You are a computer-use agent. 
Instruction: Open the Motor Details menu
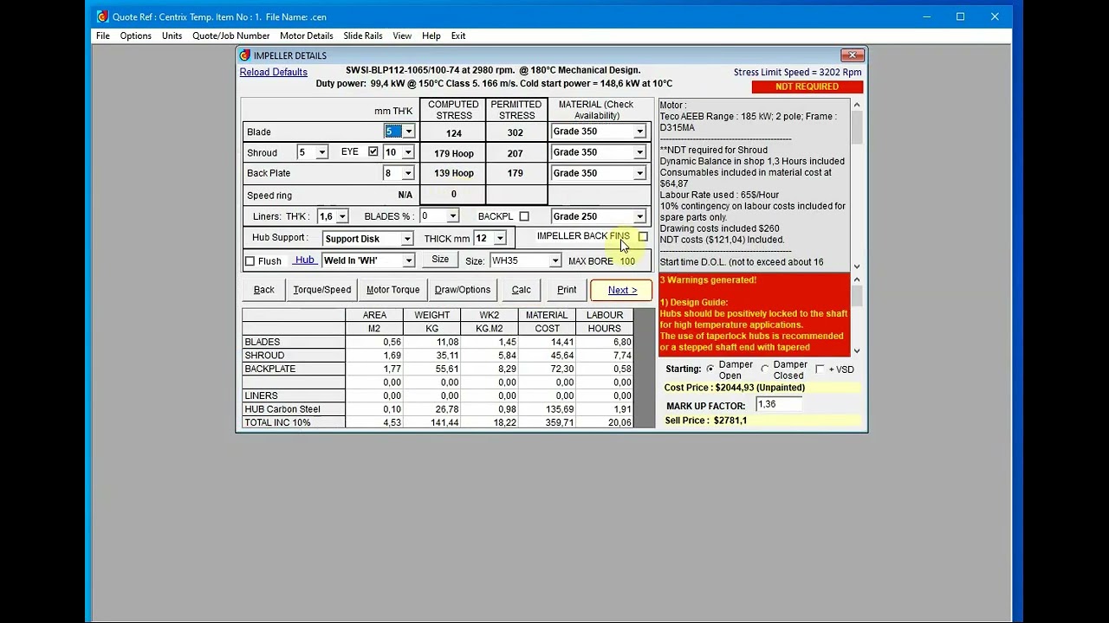coord(307,35)
